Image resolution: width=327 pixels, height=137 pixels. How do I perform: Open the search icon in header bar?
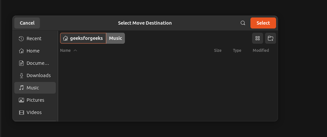243,23
